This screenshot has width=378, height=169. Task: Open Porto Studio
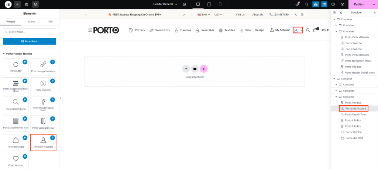30,41
